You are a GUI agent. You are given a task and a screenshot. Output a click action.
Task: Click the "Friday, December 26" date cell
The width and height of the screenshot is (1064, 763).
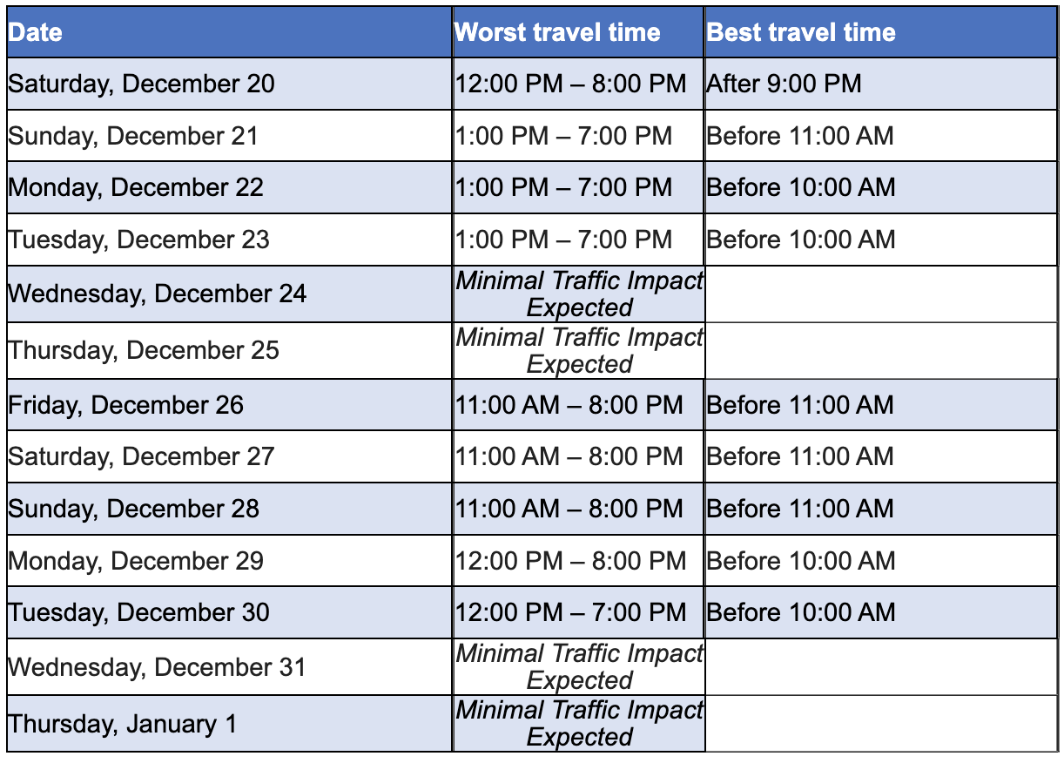click(126, 405)
